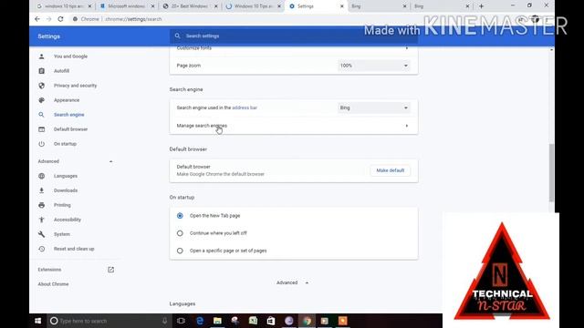
Task: Click the page vertical scrollbar thumb
Action: 551,173
